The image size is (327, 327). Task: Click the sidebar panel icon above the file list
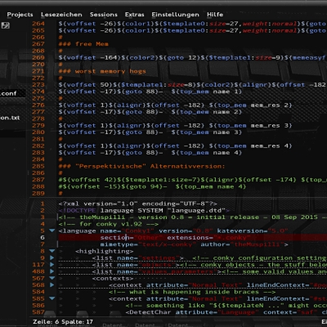point(6,25)
